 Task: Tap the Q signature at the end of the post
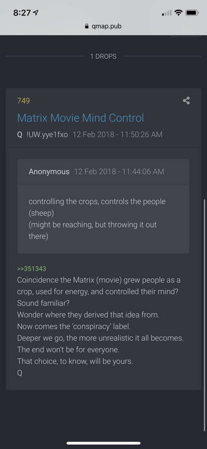point(20,373)
